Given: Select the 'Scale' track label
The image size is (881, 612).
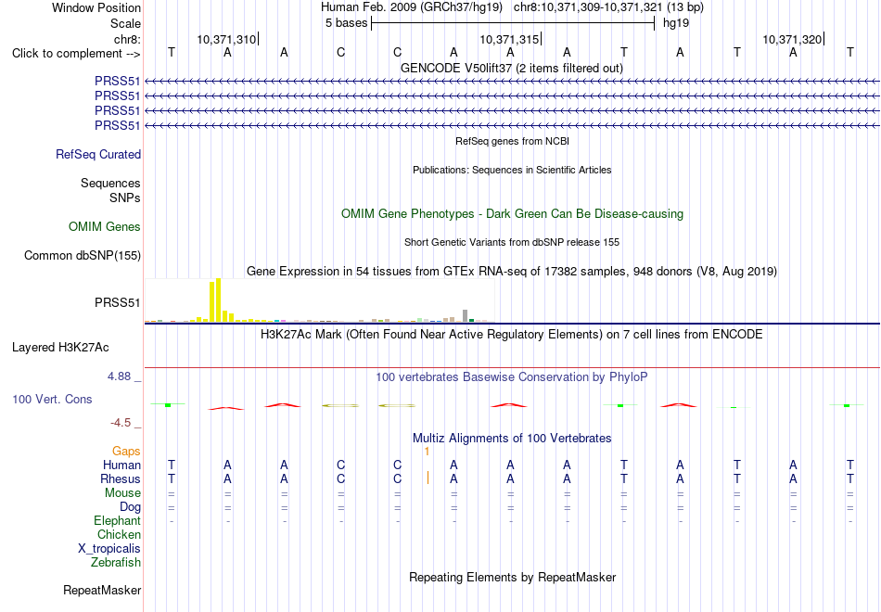Looking at the screenshot, I should [125, 23].
